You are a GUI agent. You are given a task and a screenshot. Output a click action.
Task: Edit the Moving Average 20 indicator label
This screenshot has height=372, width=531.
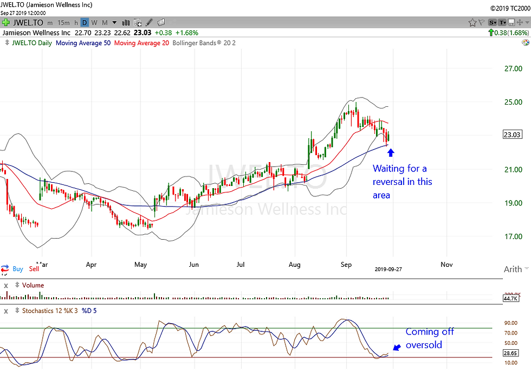tap(141, 43)
